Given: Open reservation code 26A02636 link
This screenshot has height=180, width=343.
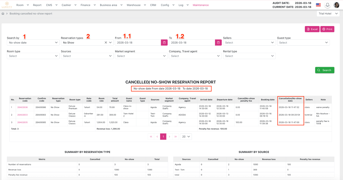Looking at the screenshot, I should (23, 107).
